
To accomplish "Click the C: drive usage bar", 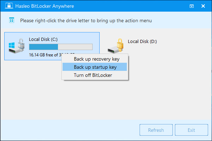I will [x=61, y=47].
